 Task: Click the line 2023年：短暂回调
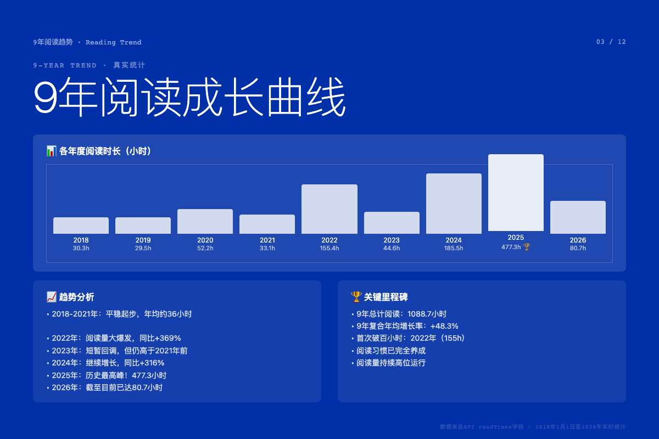pyautogui.click(x=117, y=350)
